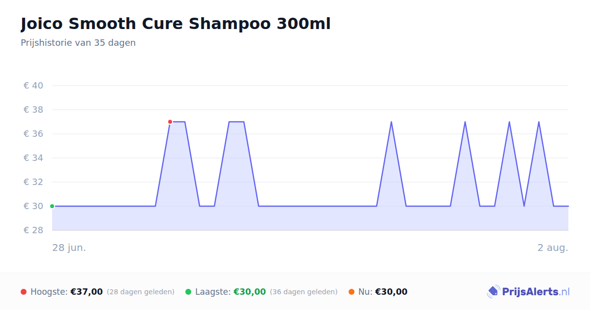Click the € 34 axis label
This screenshot has height=310, width=590.
(33, 158)
